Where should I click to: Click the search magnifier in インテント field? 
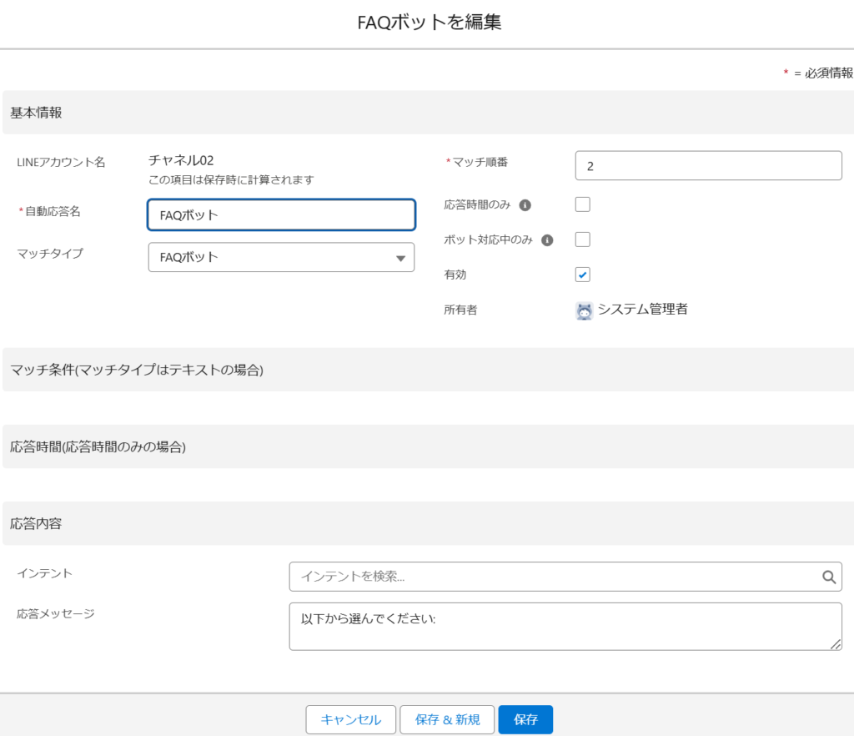828,577
